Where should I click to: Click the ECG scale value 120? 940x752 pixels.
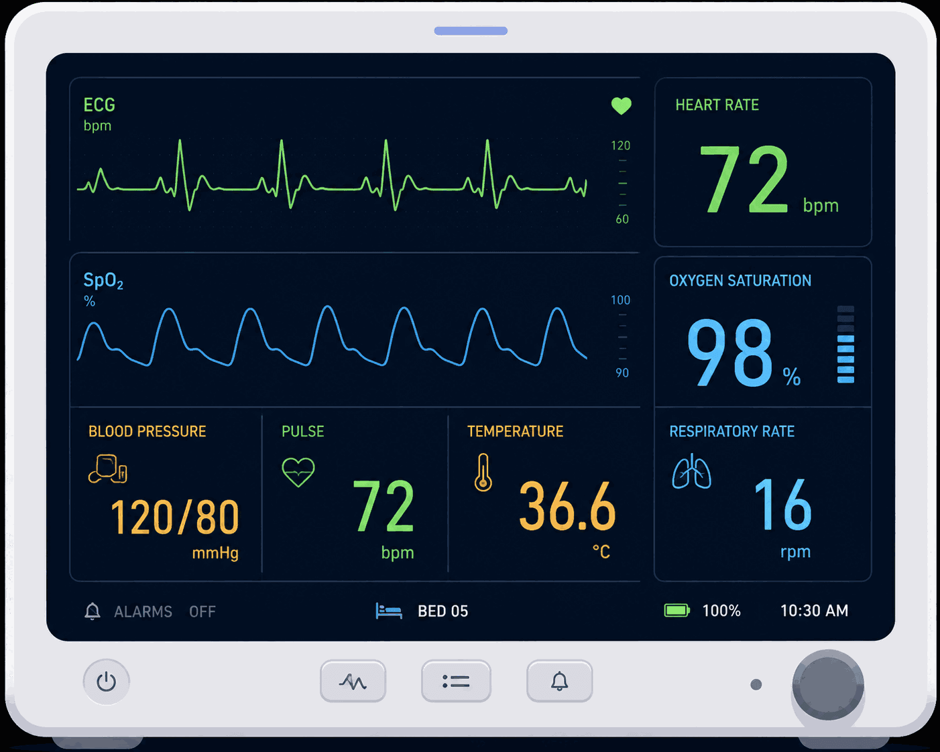tap(621, 146)
